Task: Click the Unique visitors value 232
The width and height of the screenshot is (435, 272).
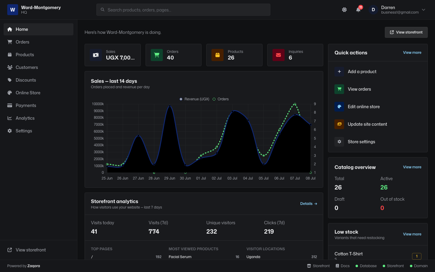Action: (x=211, y=232)
